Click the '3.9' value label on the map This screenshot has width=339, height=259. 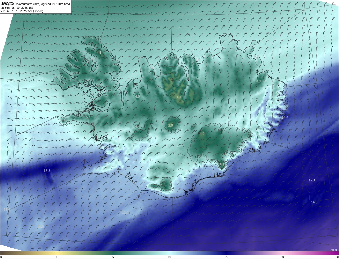(x=171, y=126)
